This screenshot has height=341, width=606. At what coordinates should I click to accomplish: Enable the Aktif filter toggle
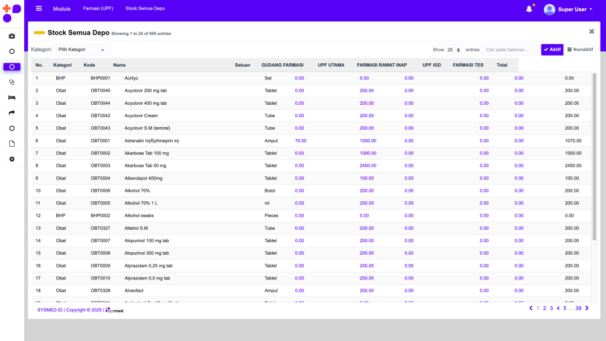(x=552, y=50)
